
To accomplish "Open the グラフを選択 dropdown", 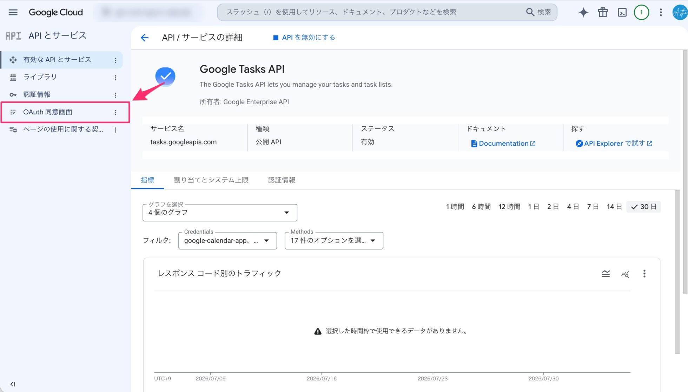I will click(x=220, y=213).
